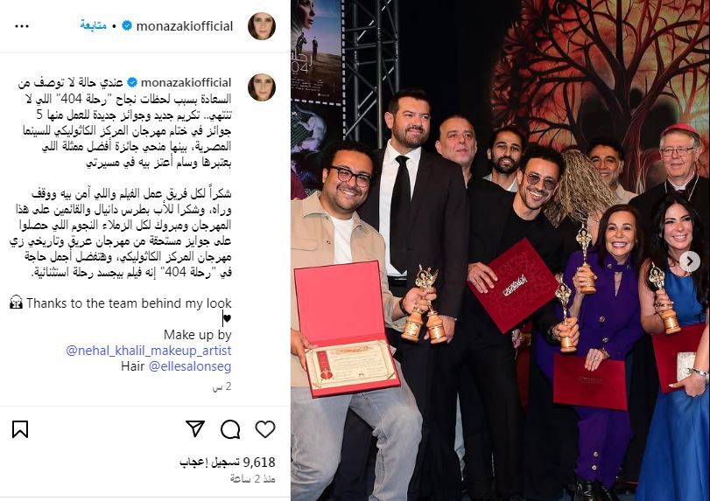Open monazakiofficial profile from caption username
Screen dimensions: 710x501
pyautogui.click(x=186, y=83)
